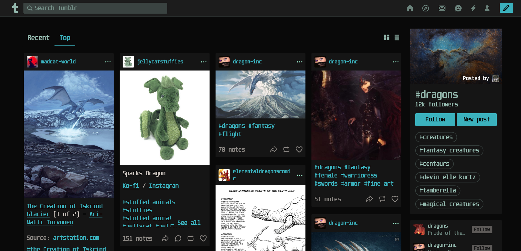
Task: Follow the #dragons tag
Action: tap(435, 120)
